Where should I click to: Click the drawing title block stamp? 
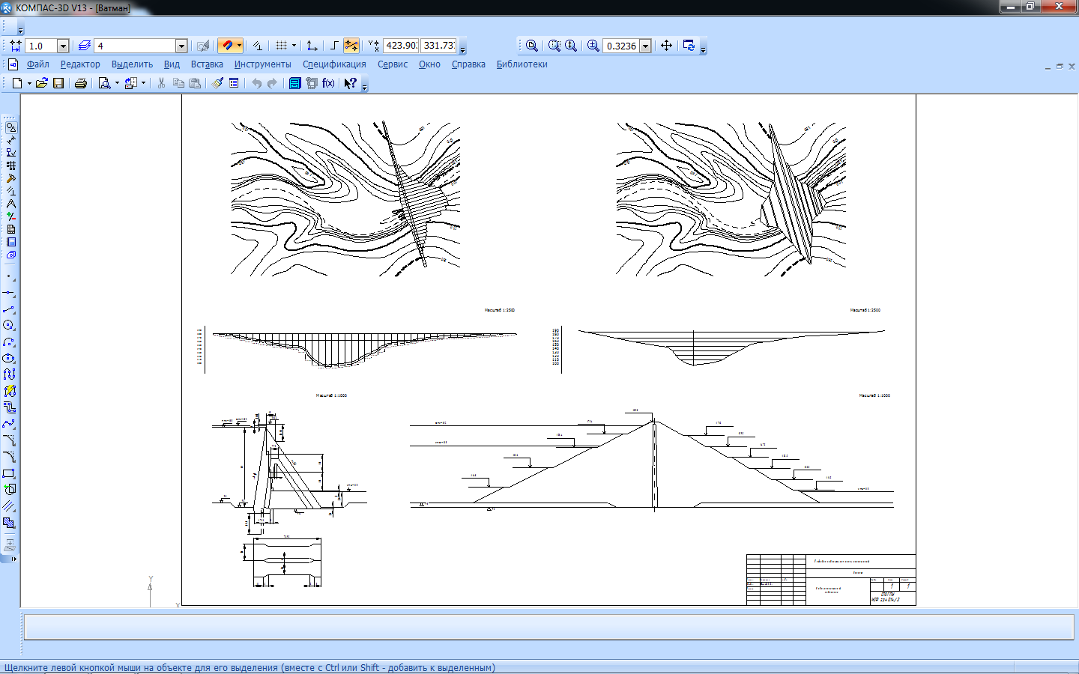[831, 579]
